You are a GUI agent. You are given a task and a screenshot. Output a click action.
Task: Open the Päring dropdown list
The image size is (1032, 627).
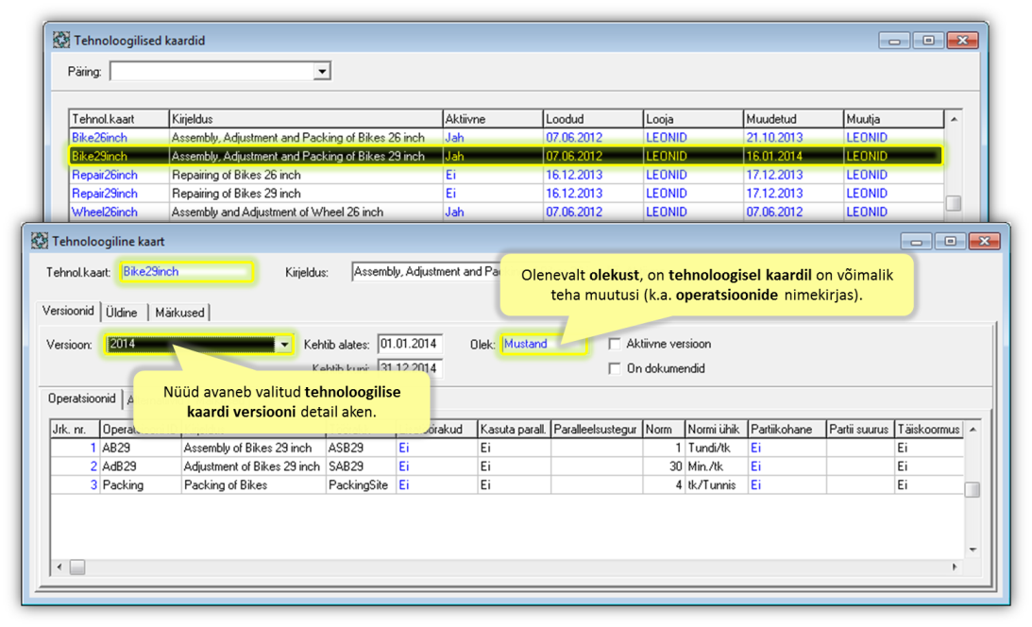pos(322,71)
